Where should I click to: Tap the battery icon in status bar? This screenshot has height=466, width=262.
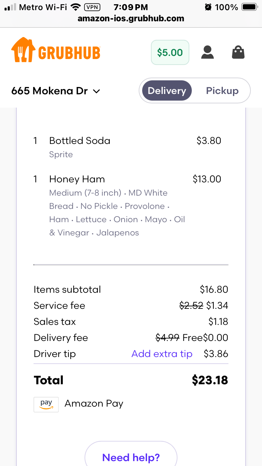click(x=249, y=7)
